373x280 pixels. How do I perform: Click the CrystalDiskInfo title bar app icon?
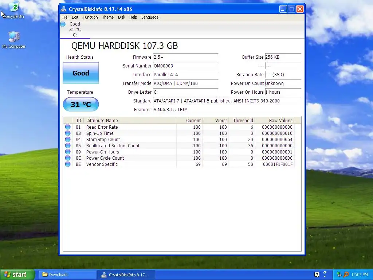pos(63,9)
